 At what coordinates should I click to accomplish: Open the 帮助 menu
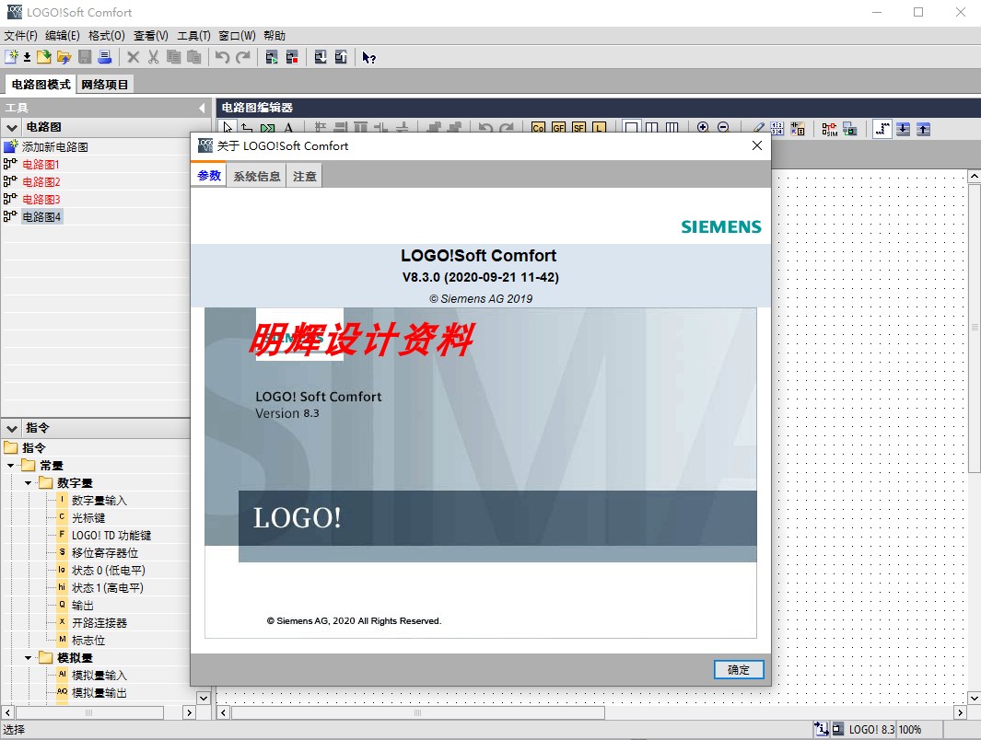click(274, 36)
